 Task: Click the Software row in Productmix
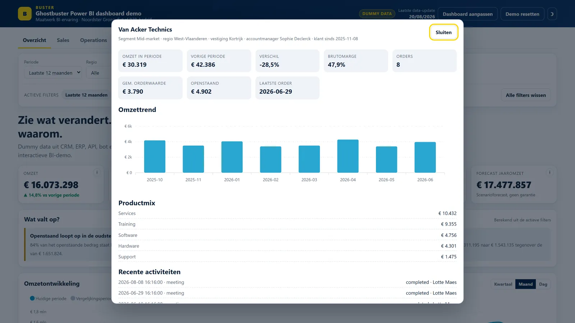[287, 235]
